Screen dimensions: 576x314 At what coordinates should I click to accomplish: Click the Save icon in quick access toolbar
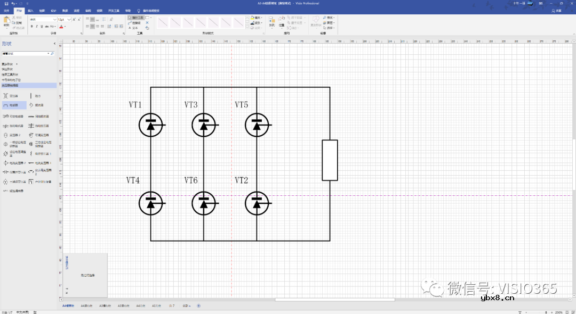[6, 4]
